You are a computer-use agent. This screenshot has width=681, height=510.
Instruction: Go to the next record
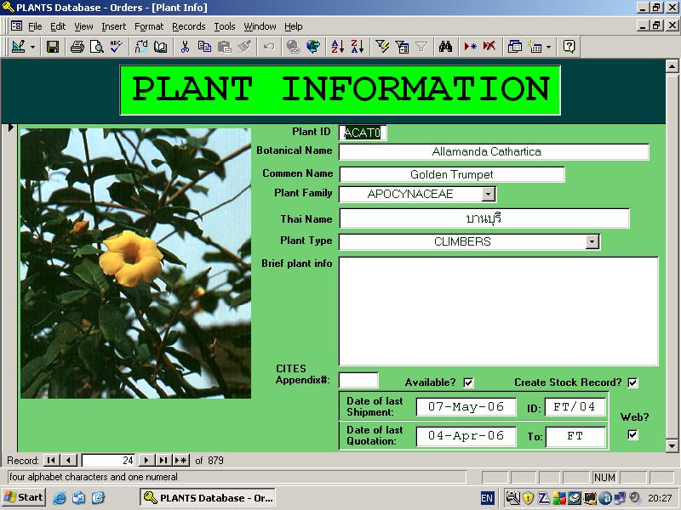coord(146,460)
